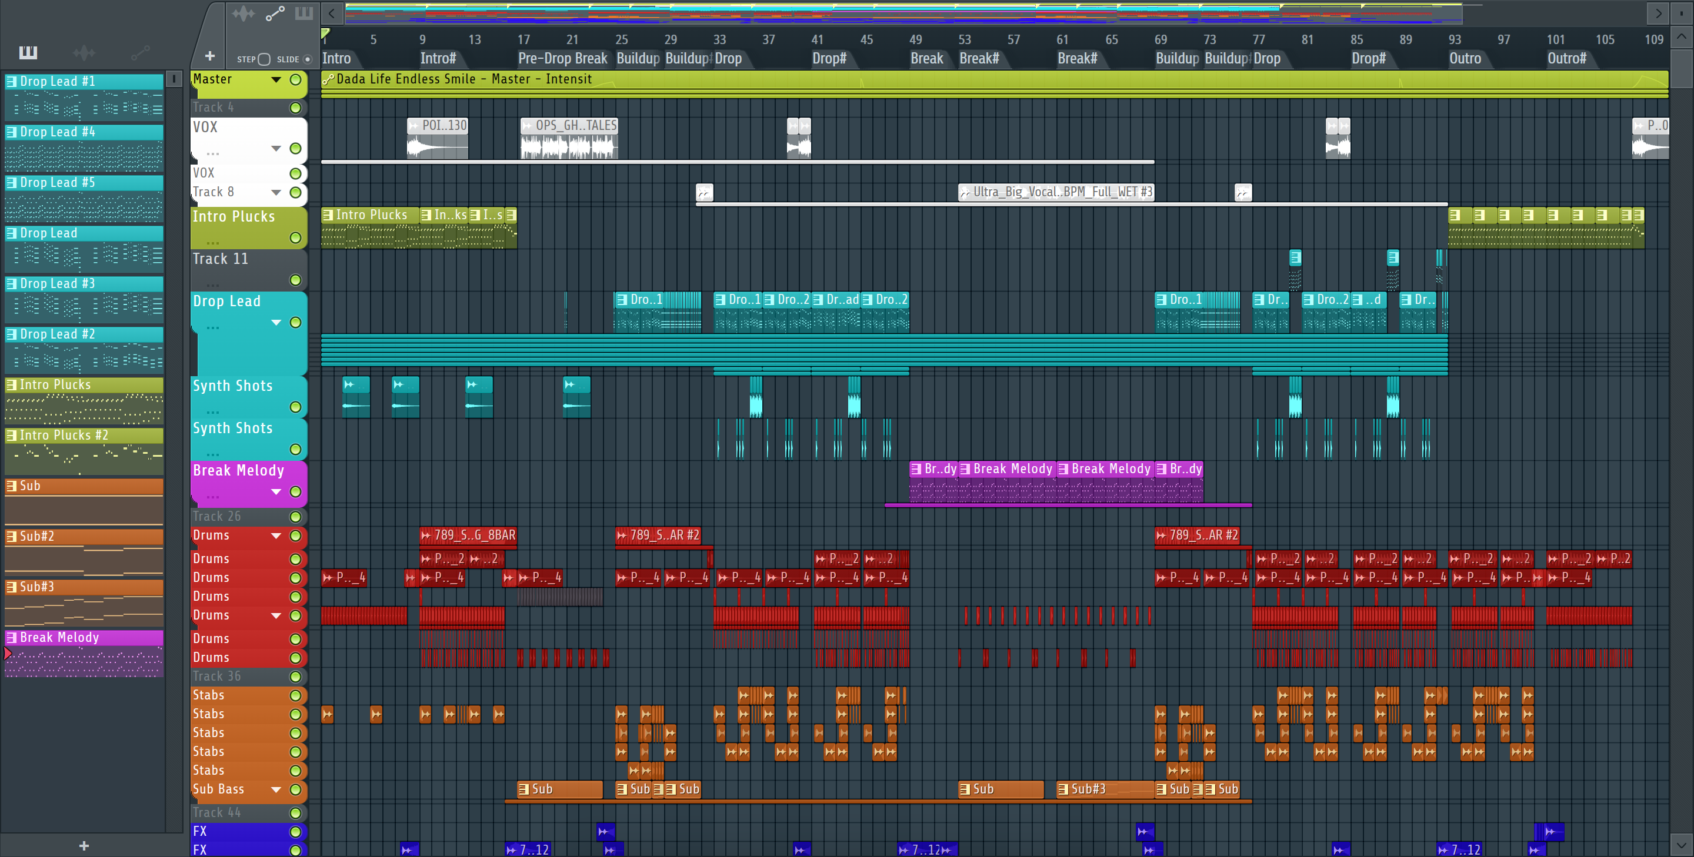
Task: Add a new track with the plus button
Action: (210, 56)
